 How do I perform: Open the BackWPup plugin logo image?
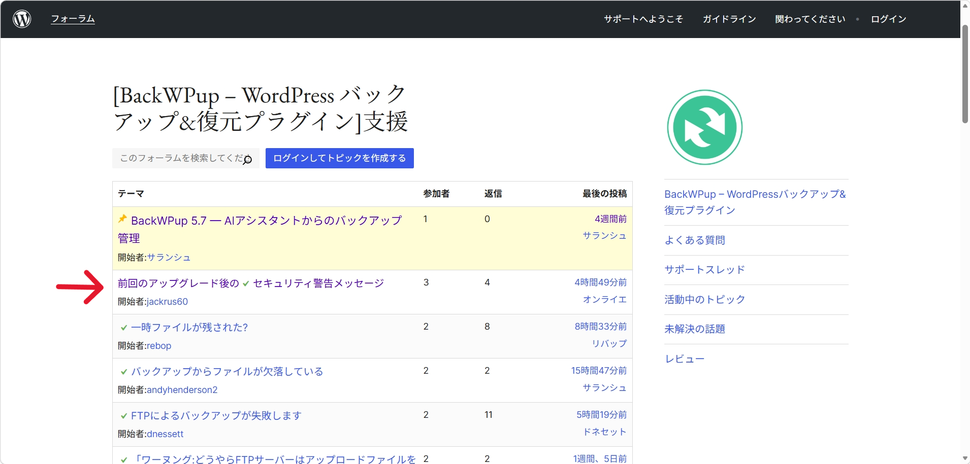704,127
